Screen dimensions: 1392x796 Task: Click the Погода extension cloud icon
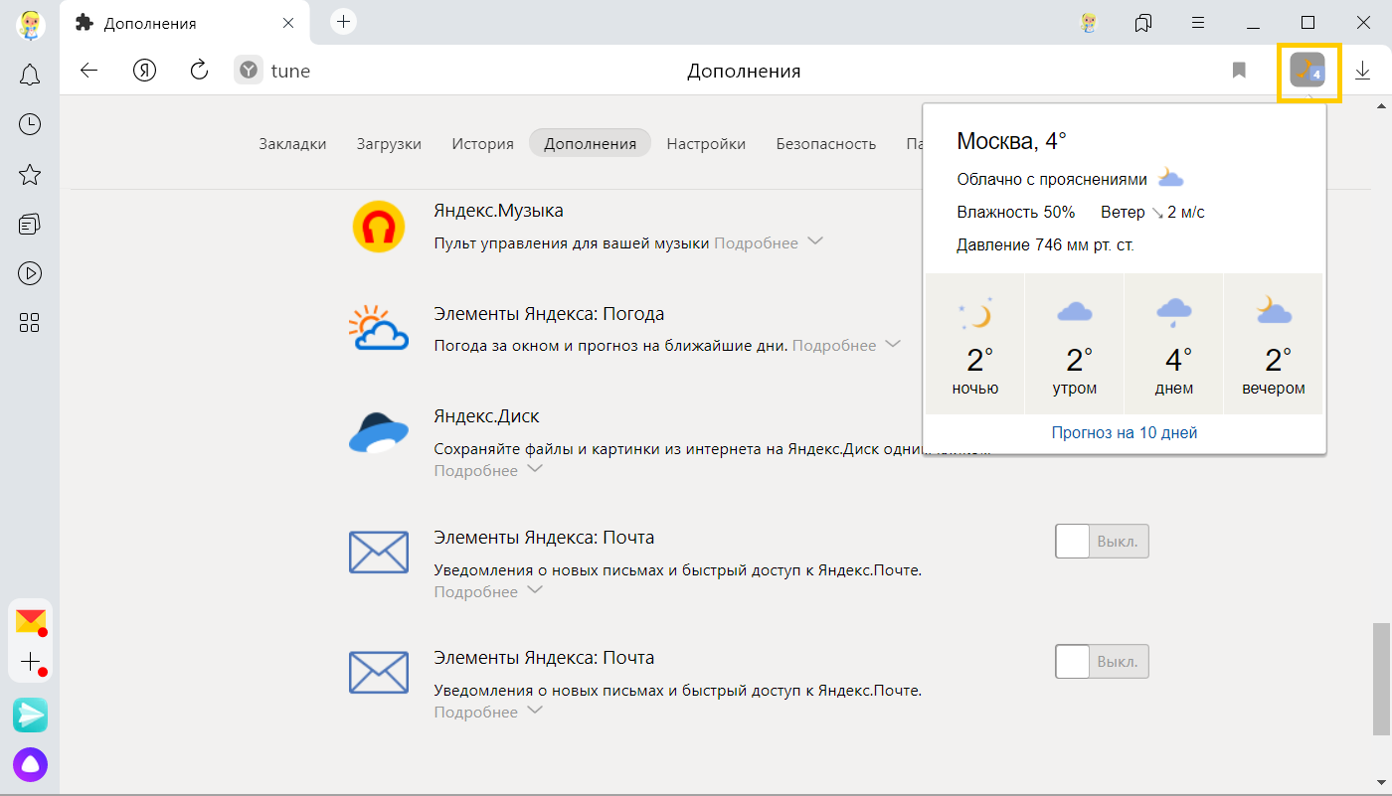(x=379, y=328)
